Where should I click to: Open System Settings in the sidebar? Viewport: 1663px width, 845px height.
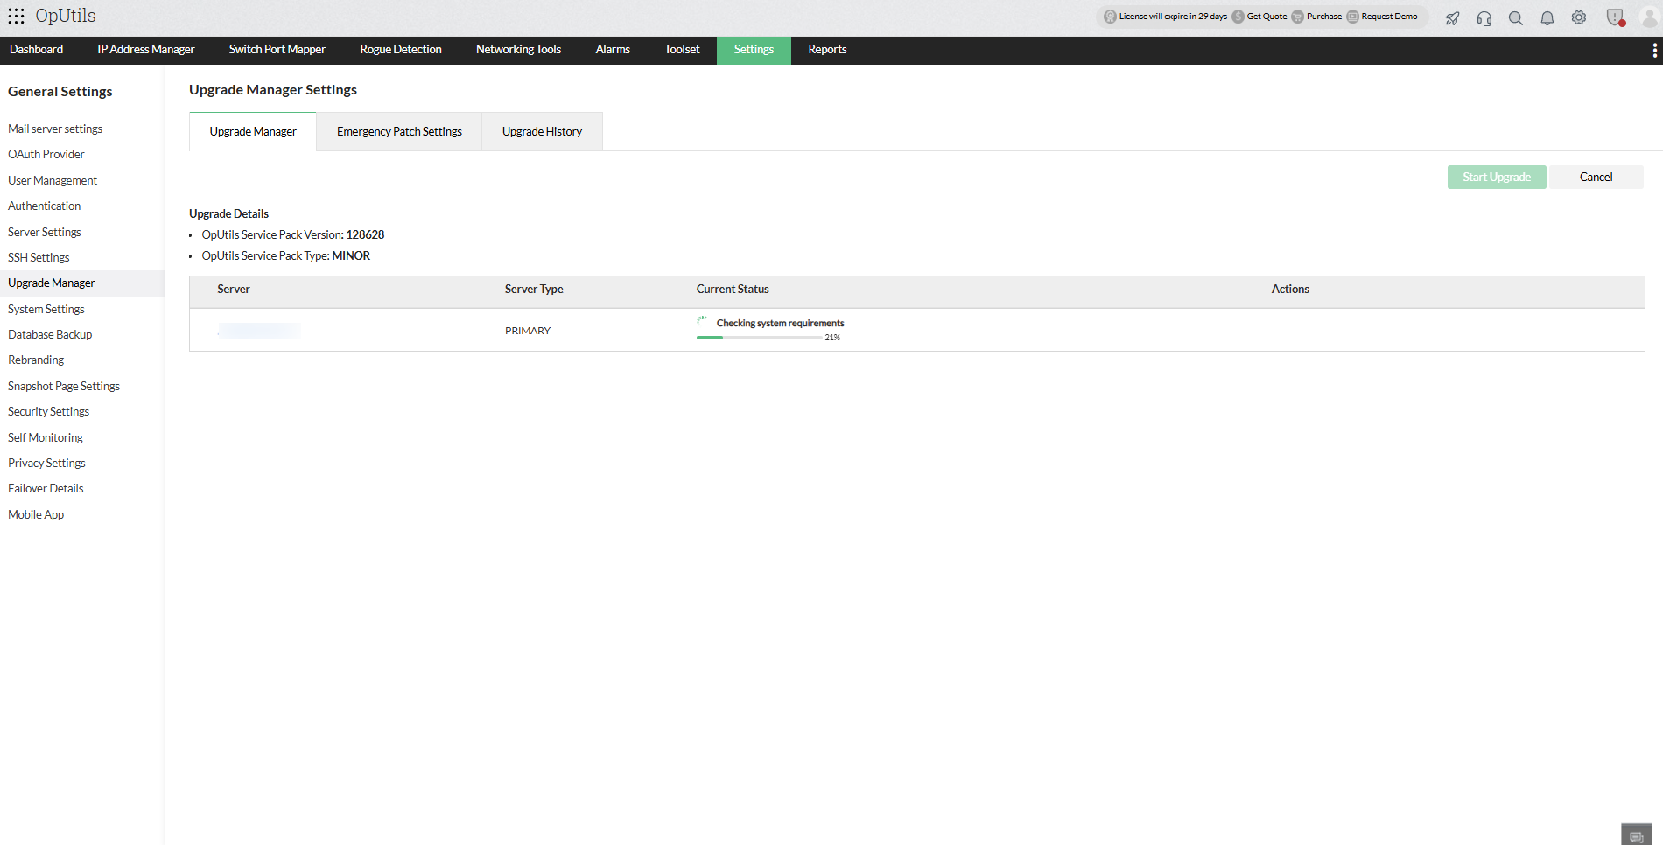46,310
